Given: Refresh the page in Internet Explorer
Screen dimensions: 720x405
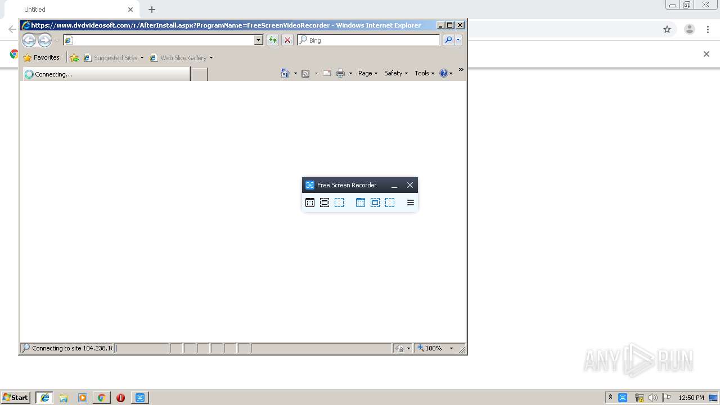Looking at the screenshot, I should 273,40.
